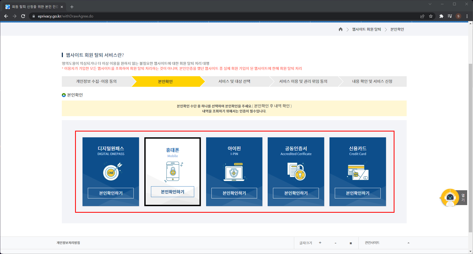The width and height of the screenshot is (473, 254).
Task: Click the padlock site info icon
Action: (34, 16)
